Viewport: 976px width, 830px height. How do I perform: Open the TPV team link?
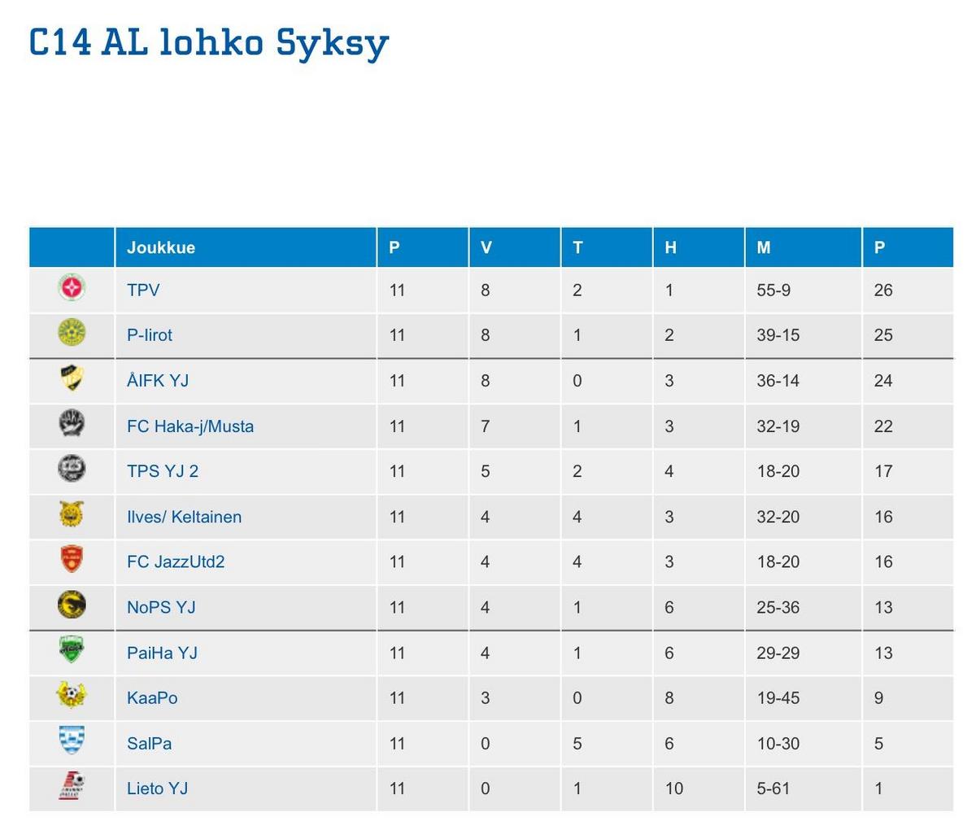coord(143,290)
